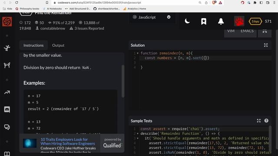Reload the page in browser
The height and width of the screenshot is (156, 278).
point(17,3)
